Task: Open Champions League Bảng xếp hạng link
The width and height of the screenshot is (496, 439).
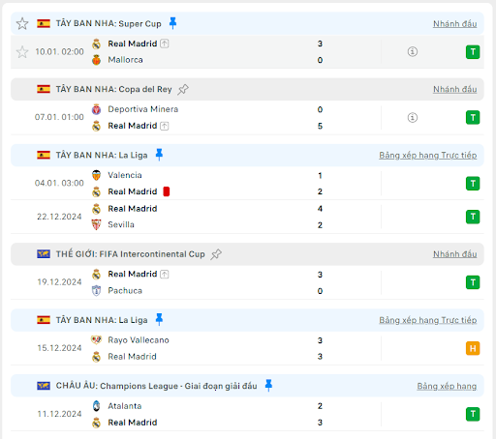Action: click(x=447, y=386)
